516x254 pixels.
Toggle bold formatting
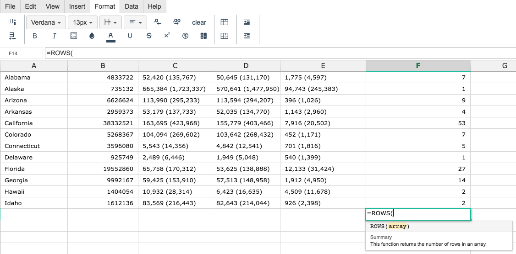34,36
